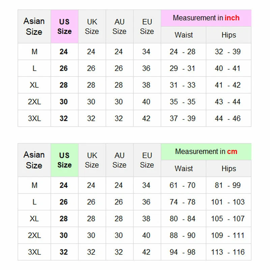
Task: Click the hips range "101 - 103"
Action: pyautogui.click(x=228, y=202)
